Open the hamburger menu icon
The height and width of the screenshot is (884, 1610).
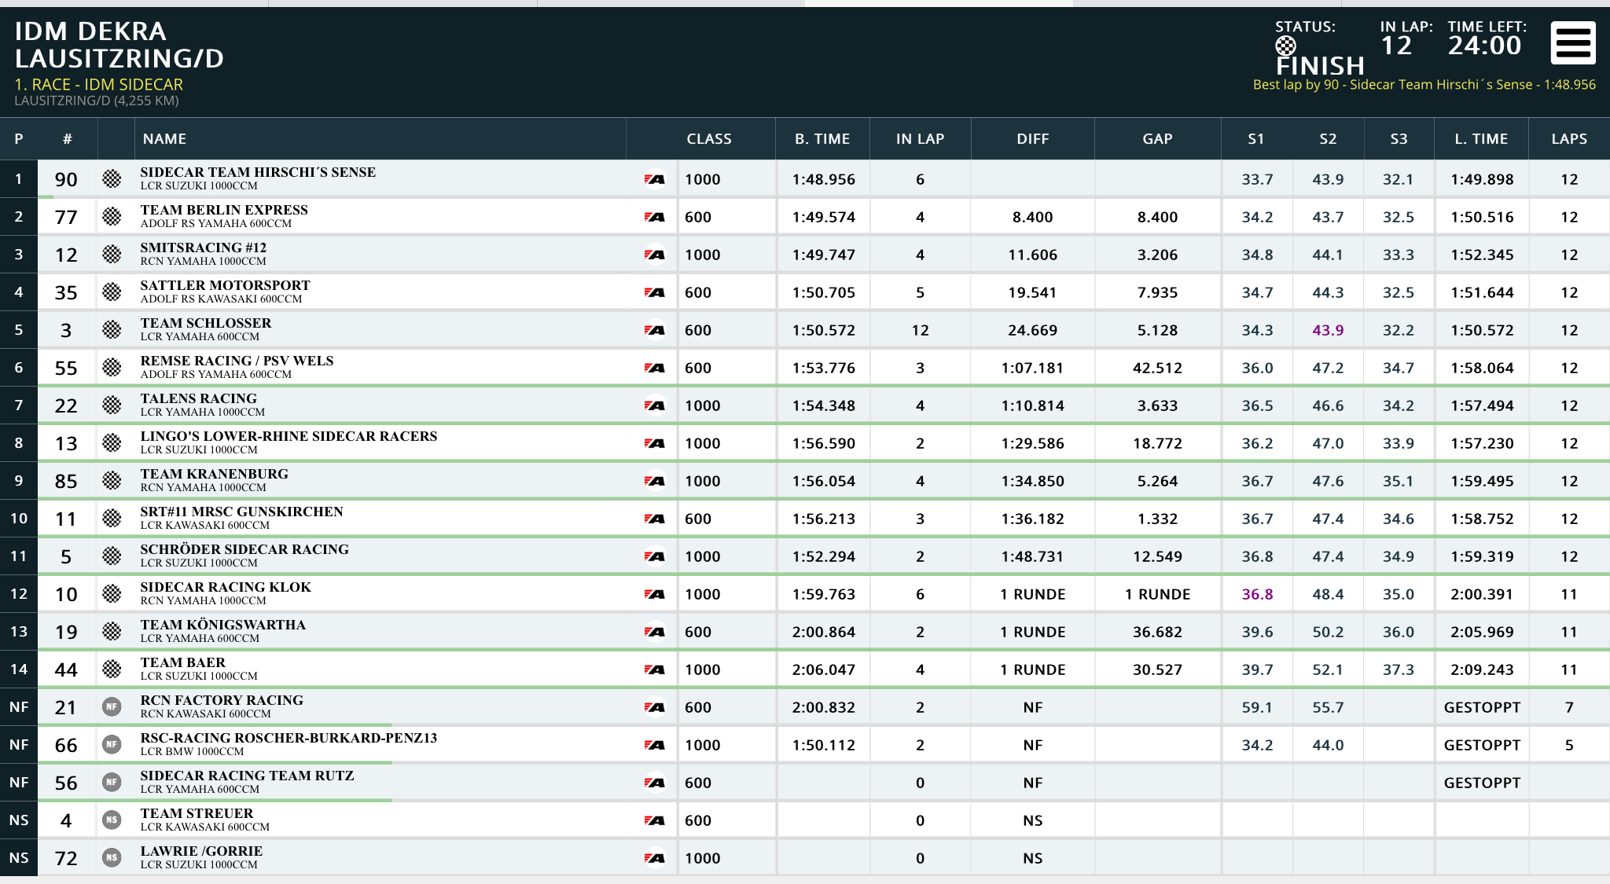click(1573, 42)
